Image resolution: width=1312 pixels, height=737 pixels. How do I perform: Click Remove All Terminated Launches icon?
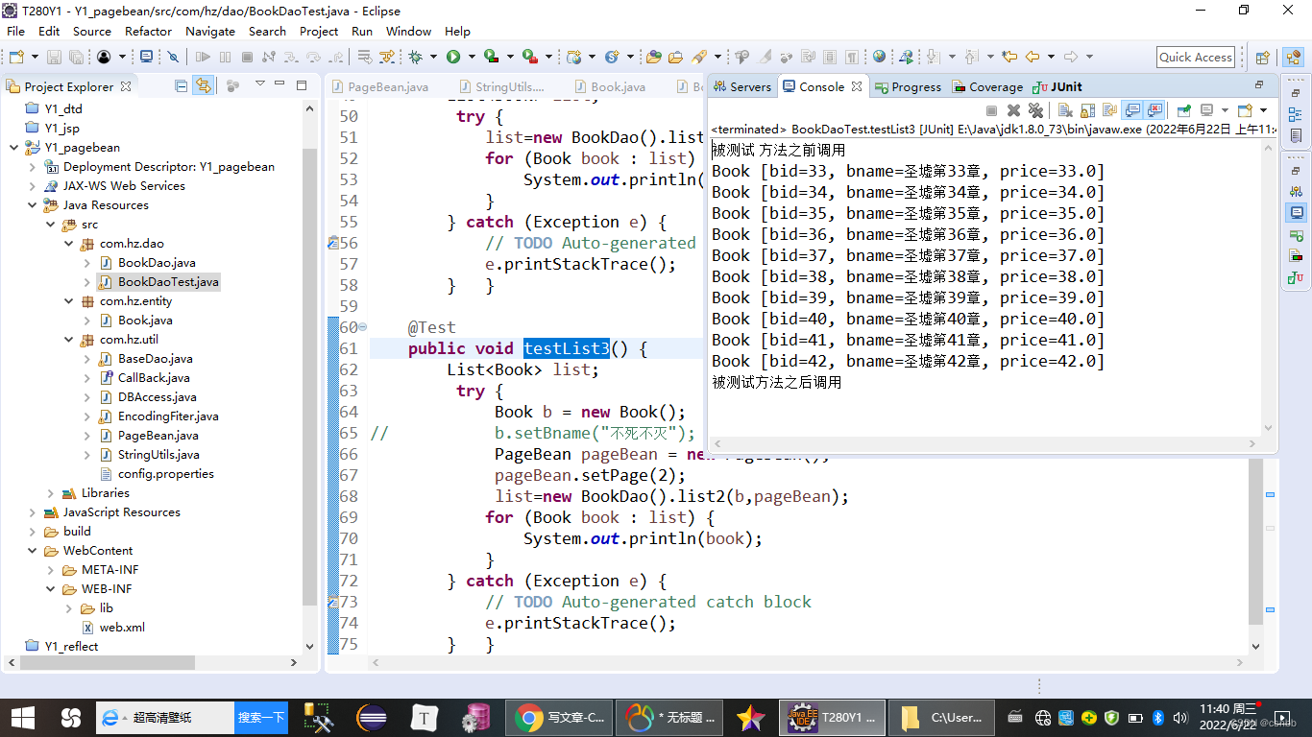click(1035, 110)
